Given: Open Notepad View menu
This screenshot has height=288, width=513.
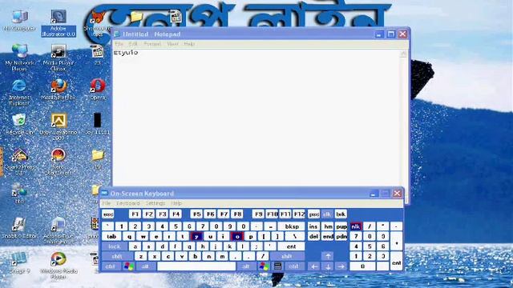Looking at the screenshot, I should click(x=173, y=44).
